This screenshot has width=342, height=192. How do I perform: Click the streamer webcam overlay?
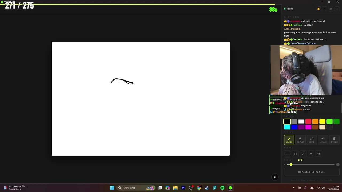[x=306, y=70]
